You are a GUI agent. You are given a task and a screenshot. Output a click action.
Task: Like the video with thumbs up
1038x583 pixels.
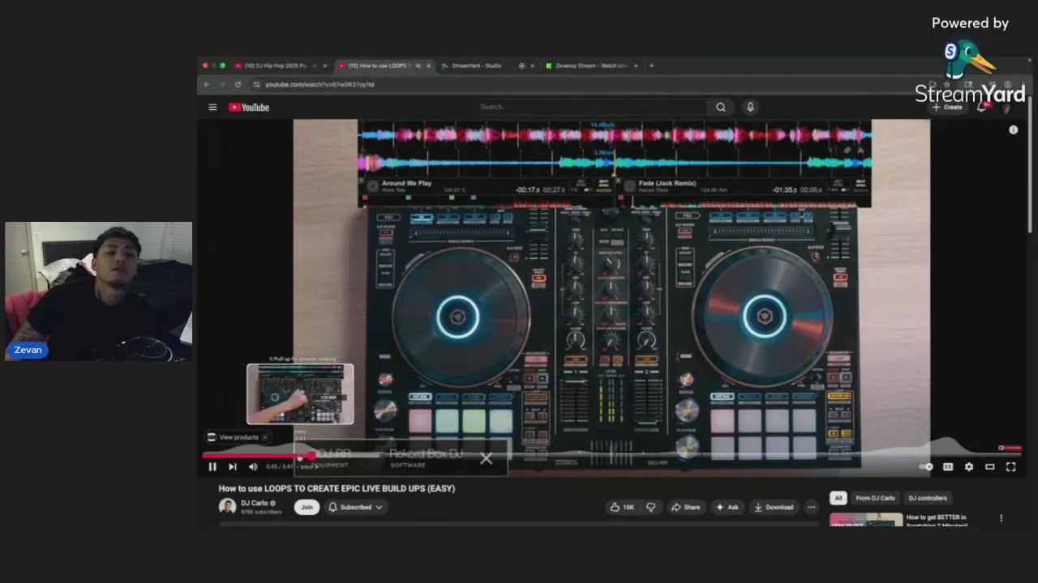622,507
